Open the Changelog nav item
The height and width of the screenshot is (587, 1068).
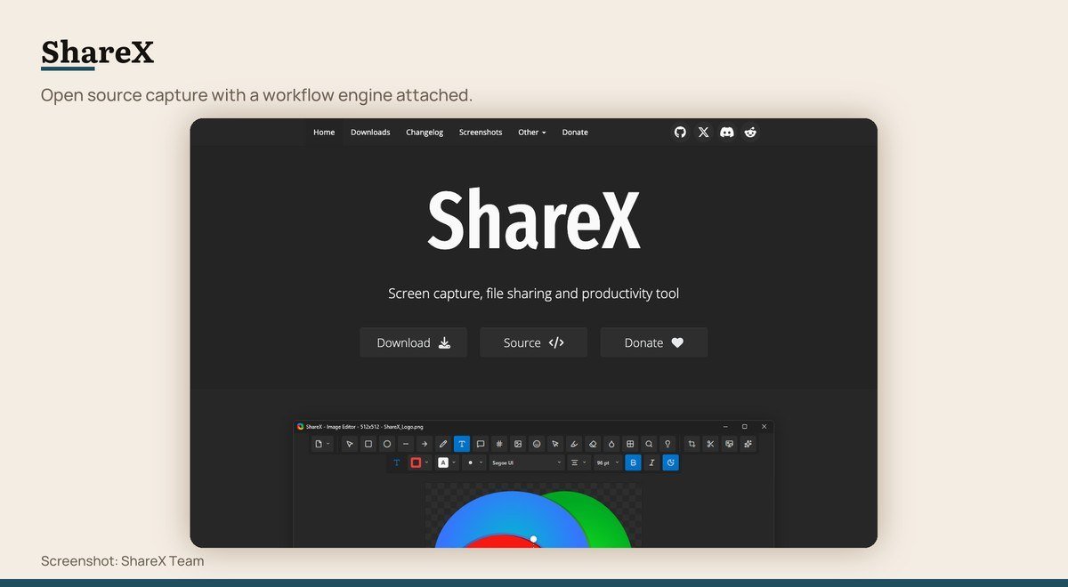coord(425,132)
